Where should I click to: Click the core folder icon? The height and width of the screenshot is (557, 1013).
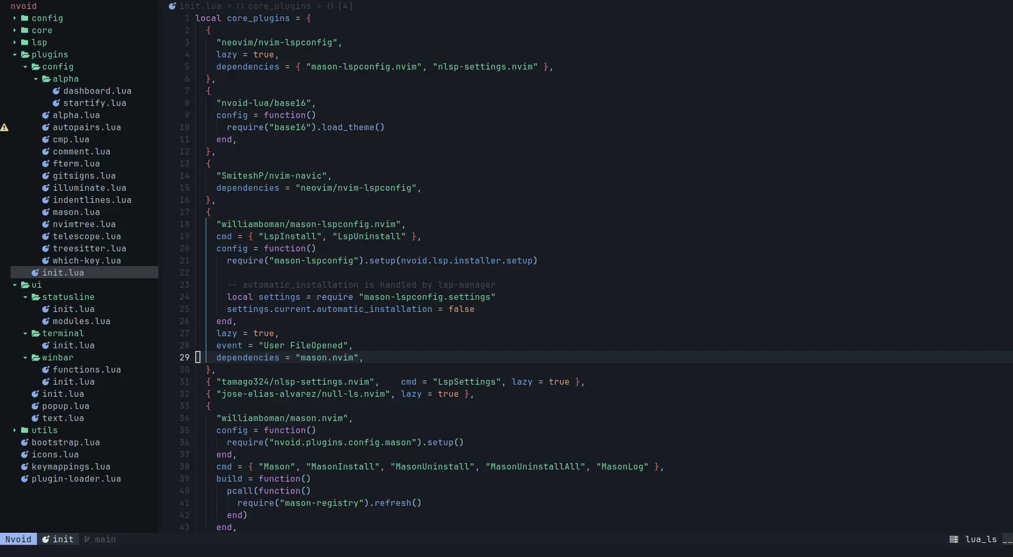[x=25, y=31]
